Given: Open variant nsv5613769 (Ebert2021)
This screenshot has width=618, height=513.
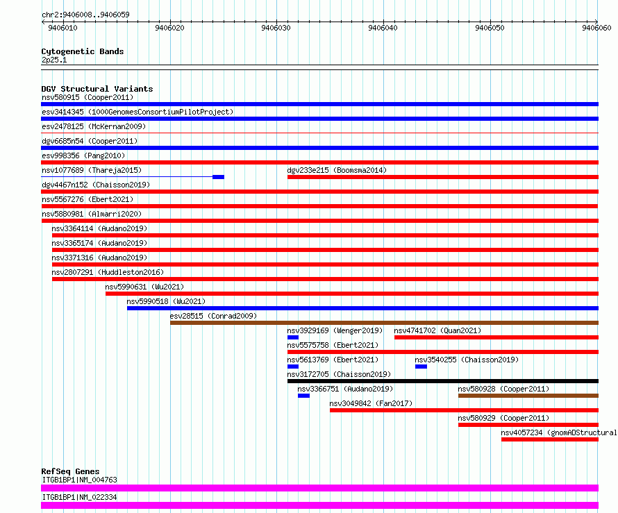Looking at the screenshot, I should point(333,360).
